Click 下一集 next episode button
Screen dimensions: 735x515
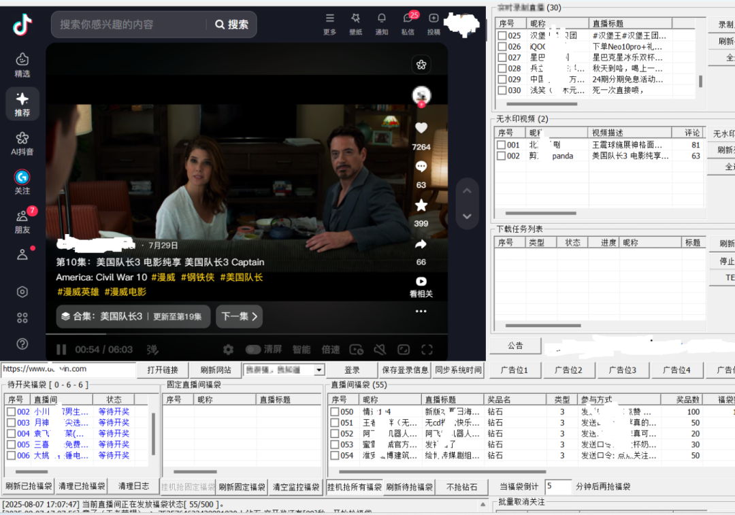point(239,317)
